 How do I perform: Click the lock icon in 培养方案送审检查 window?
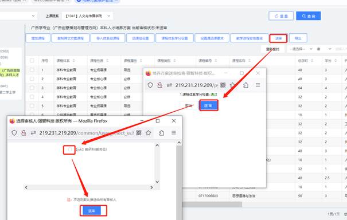[x=159, y=85]
